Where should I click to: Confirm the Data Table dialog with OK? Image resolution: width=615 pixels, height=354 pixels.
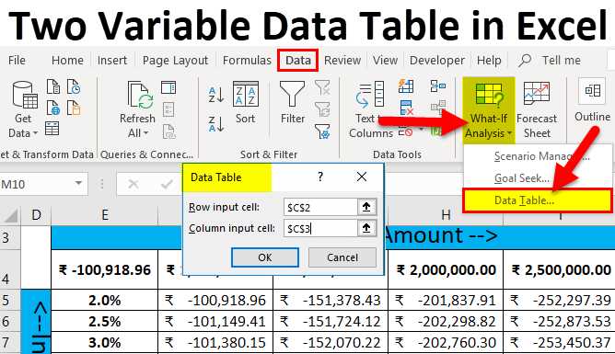click(265, 257)
